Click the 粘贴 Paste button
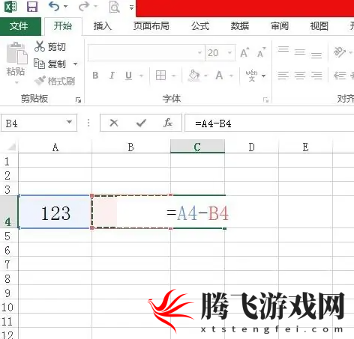354x339 pixels. coord(16,62)
